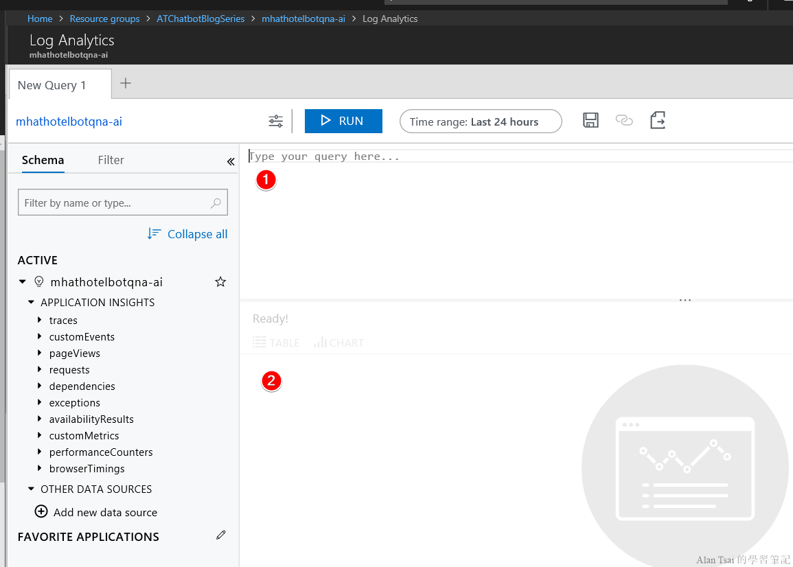
Task: Expand the customEvents table arrow
Action: pyautogui.click(x=39, y=336)
